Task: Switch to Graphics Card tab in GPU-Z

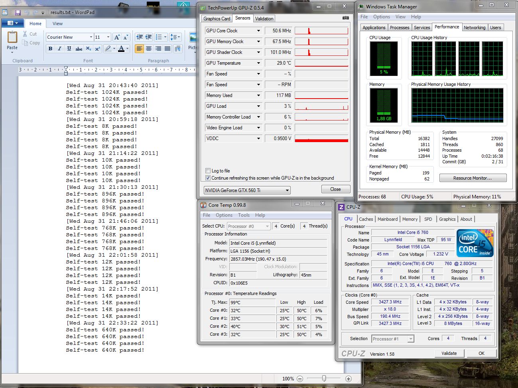Action: click(x=217, y=19)
